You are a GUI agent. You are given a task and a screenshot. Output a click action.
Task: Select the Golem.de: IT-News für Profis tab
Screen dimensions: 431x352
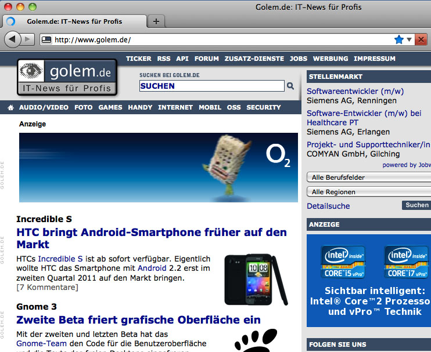click(74, 21)
